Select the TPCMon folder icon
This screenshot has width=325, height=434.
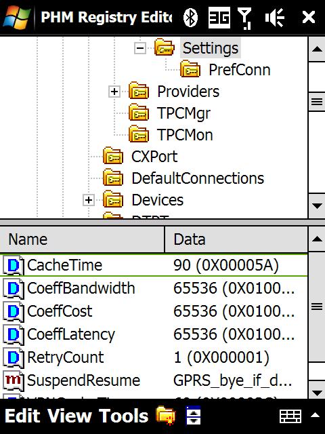click(139, 134)
